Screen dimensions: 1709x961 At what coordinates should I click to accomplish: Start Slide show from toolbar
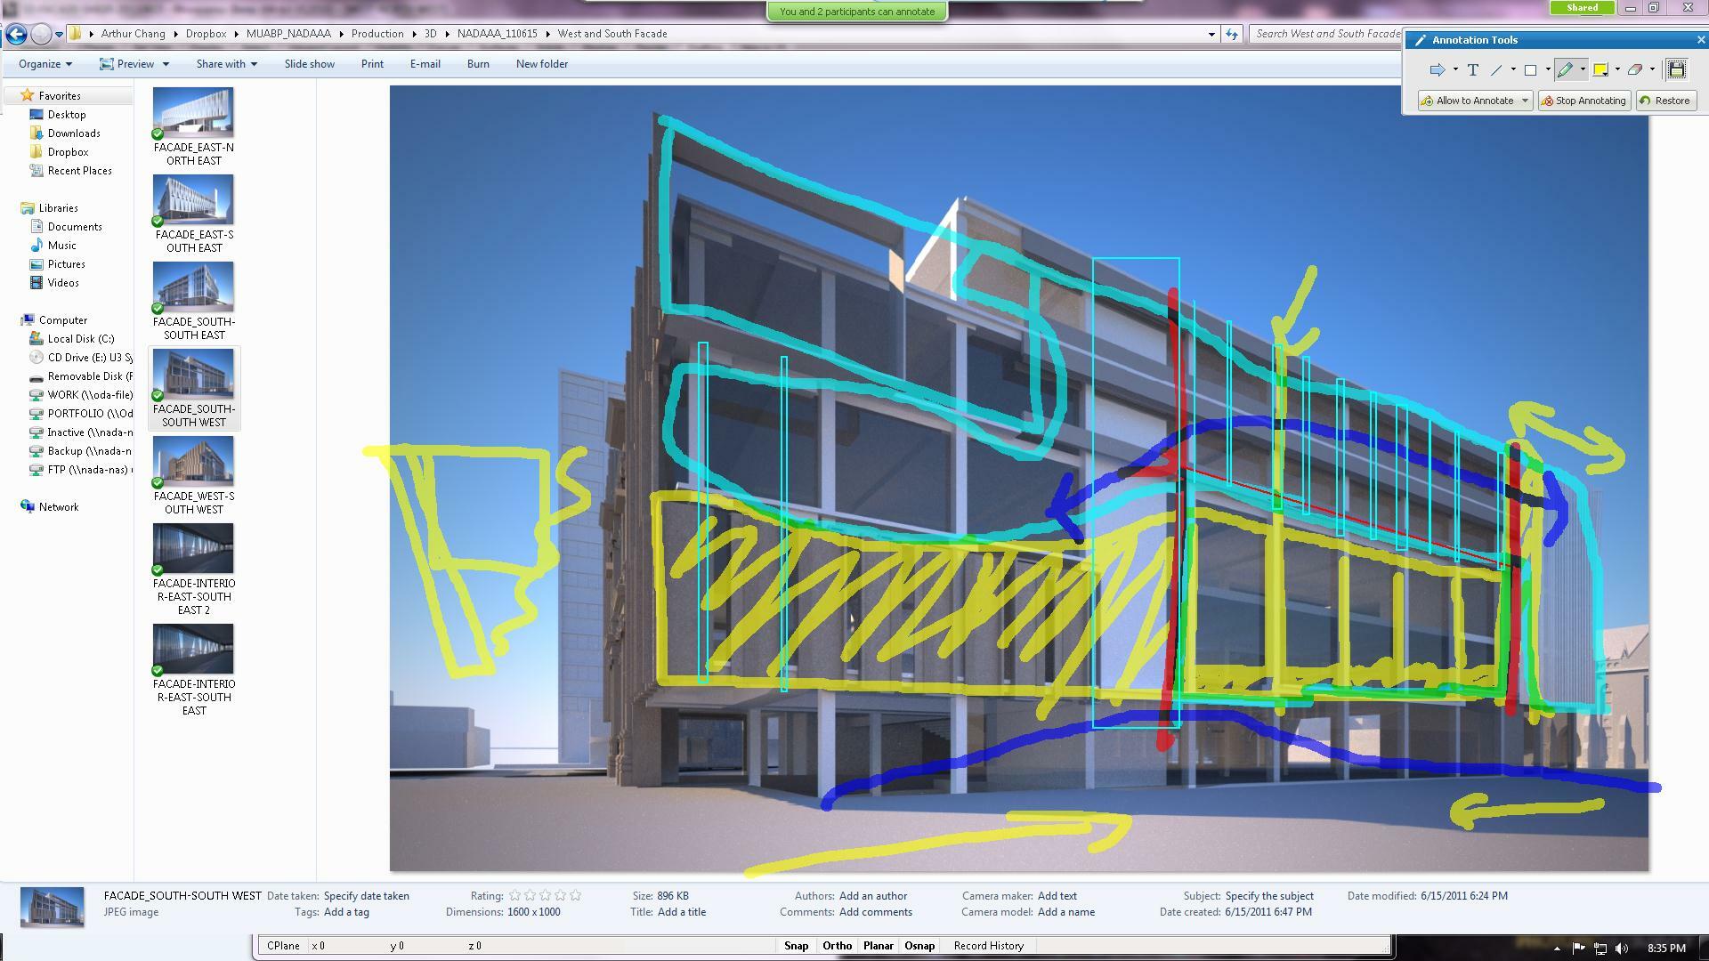tap(310, 64)
